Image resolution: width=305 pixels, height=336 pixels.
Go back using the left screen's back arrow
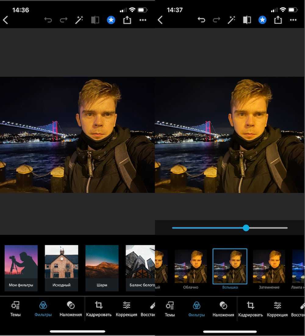point(5,20)
